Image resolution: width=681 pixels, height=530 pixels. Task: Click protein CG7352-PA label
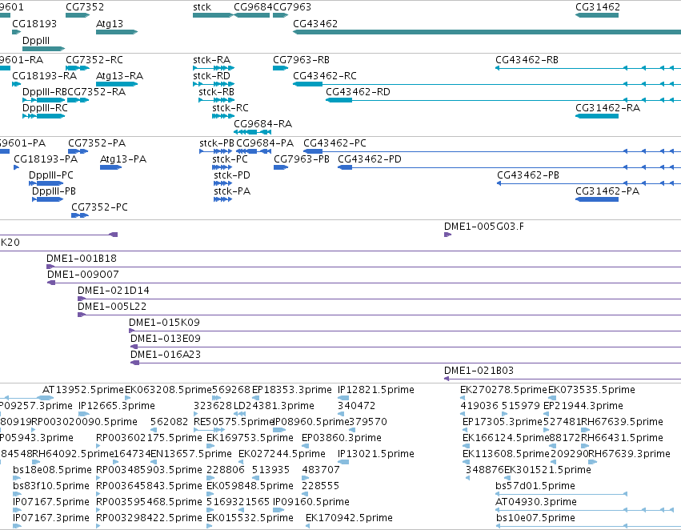97,143
